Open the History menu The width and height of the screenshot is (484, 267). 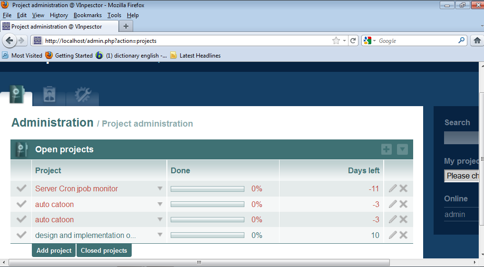pos(59,15)
